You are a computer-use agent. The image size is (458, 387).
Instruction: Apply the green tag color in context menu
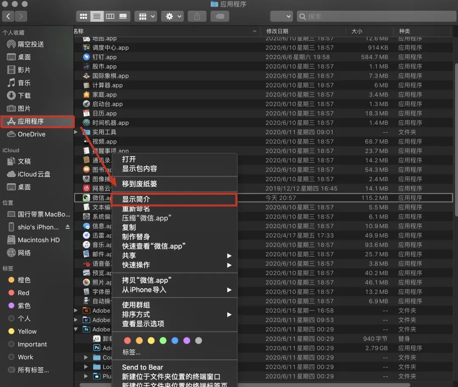[x=163, y=340]
